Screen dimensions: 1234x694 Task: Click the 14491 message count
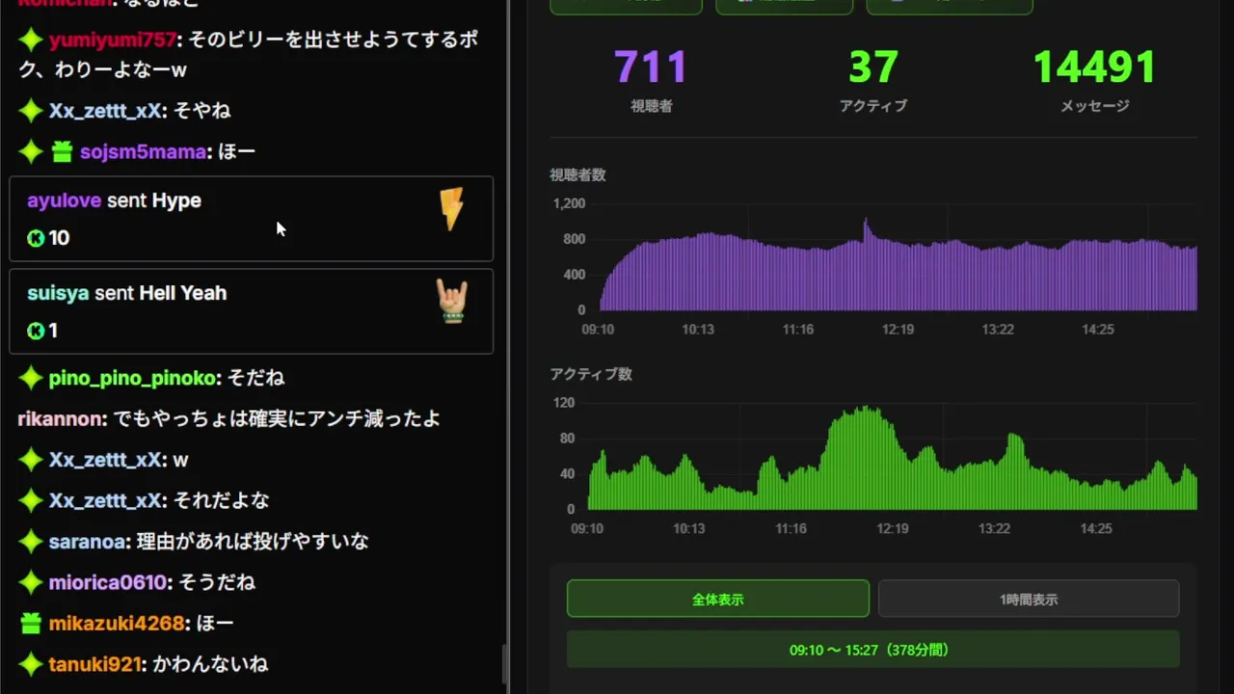(x=1095, y=67)
